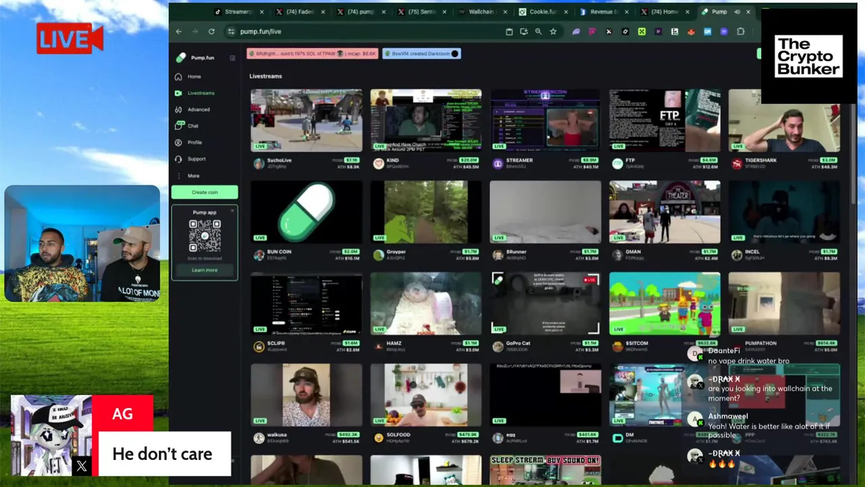
Task: Click the STREAMER coin name
Action: (x=520, y=160)
